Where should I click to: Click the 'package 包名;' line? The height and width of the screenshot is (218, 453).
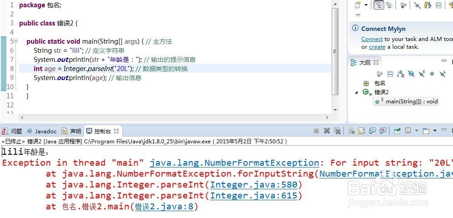(x=40, y=5)
